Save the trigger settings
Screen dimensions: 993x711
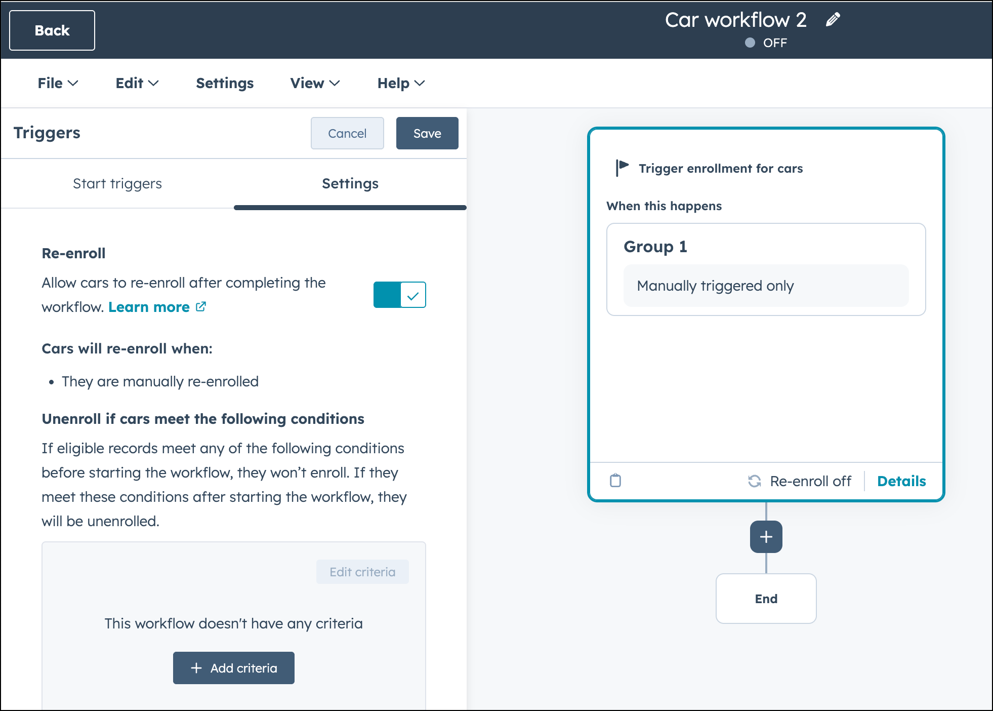(x=427, y=133)
